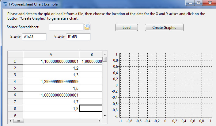216x126 pixels.
Task: Click the Y-Axis range field
Action: (78, 37)
